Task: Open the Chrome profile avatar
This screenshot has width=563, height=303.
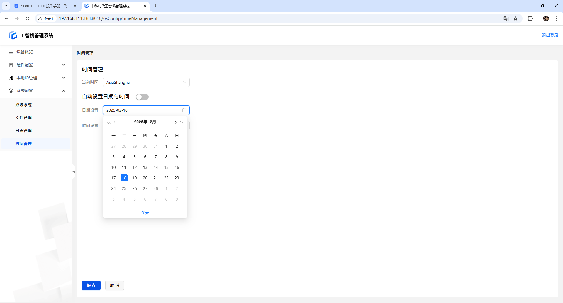Action: [546, 18]
